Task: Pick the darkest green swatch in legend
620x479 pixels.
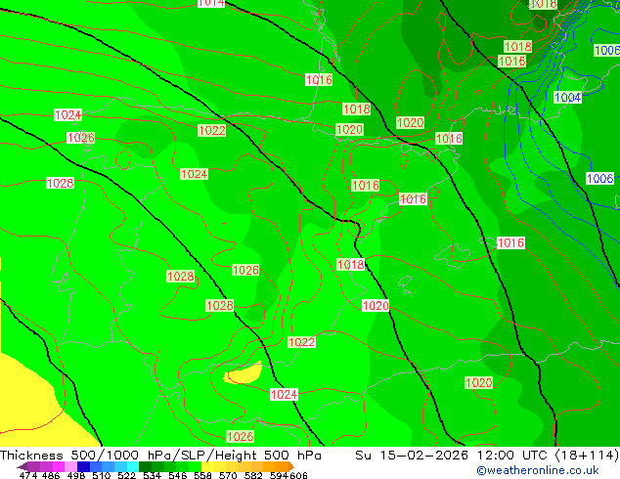Action: point(145,466)
